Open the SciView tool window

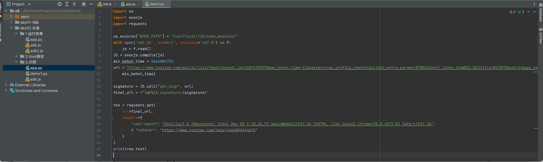point(540,35)
